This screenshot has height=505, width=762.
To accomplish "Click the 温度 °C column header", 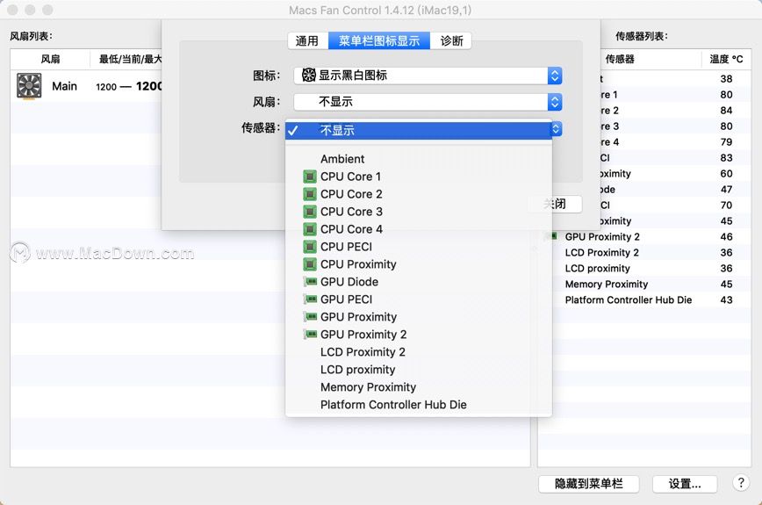I will [x=726, y=60].
